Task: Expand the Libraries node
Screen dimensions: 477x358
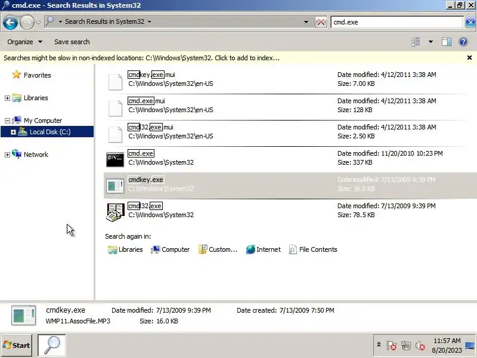Action: (x=7, y=98)
